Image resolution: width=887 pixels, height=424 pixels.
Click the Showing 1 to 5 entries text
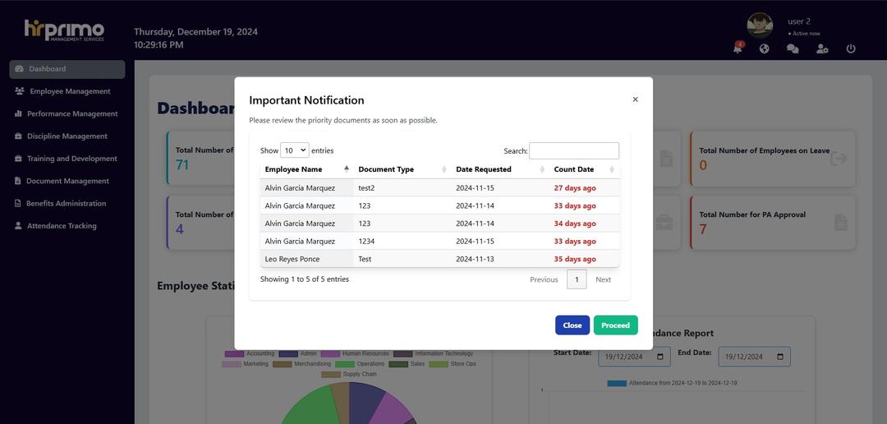tap(305, 279)
